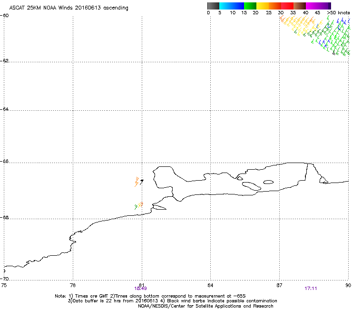The width and height of the screenshot is (352, 309).
Task: Click longitude label 75 on bottom axis
Action: tap(4, 285)
